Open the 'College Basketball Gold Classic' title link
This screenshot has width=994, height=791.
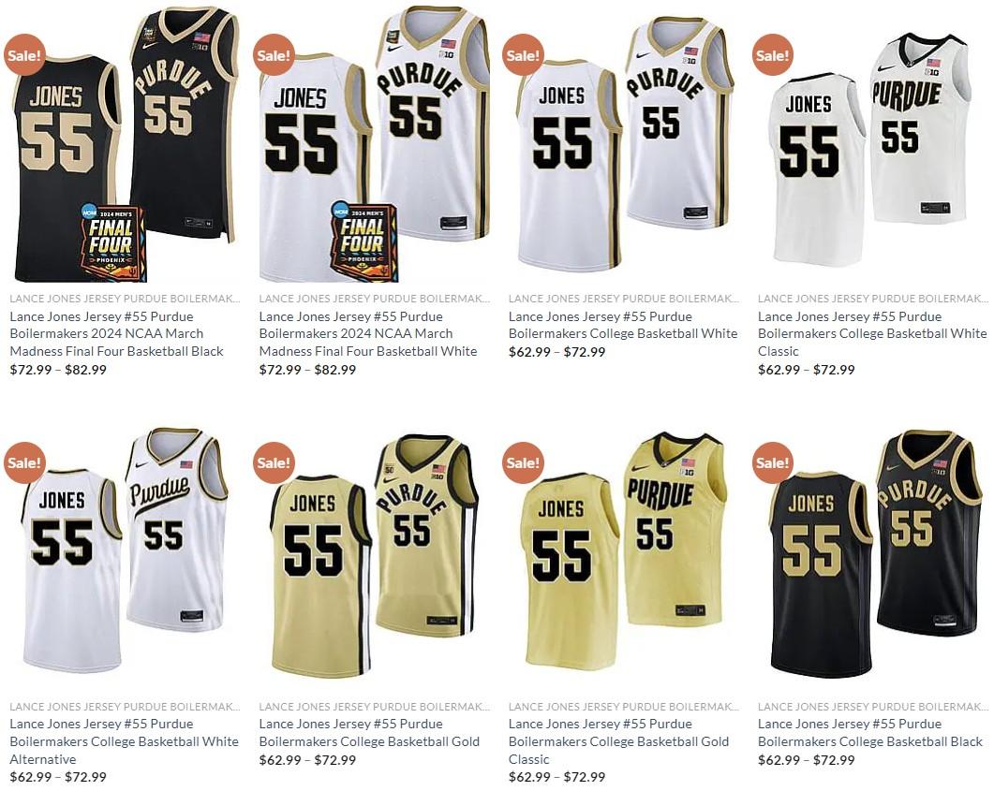click(x=618, y=741)
